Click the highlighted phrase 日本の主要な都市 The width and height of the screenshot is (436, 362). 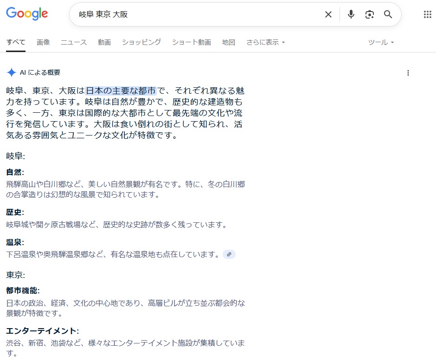coord(121,90)
